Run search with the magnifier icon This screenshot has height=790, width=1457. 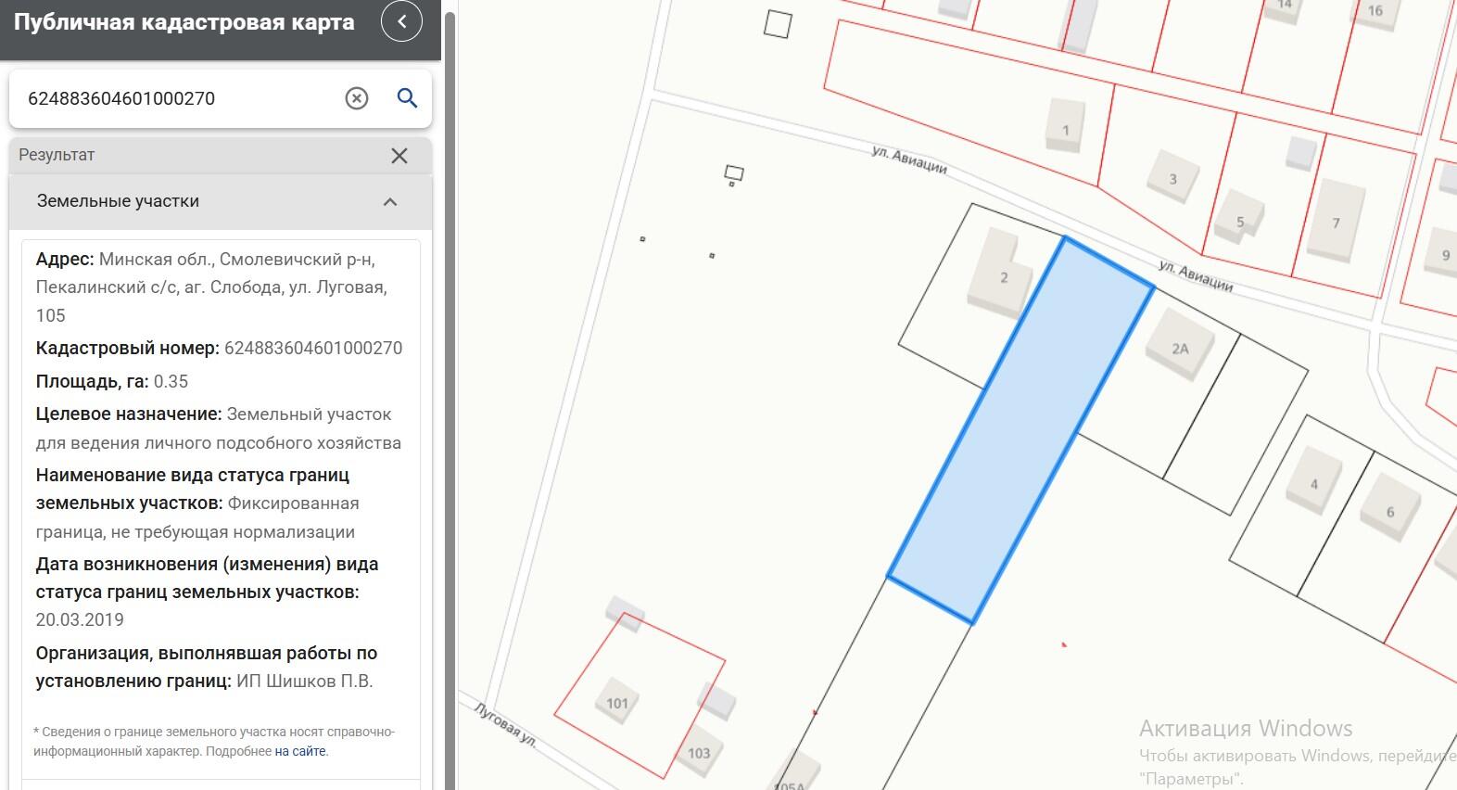tap(407, 98)
